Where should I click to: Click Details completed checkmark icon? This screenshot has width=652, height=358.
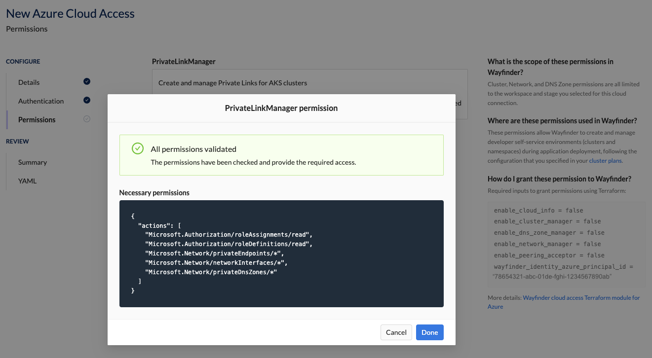tap(87, 81)
